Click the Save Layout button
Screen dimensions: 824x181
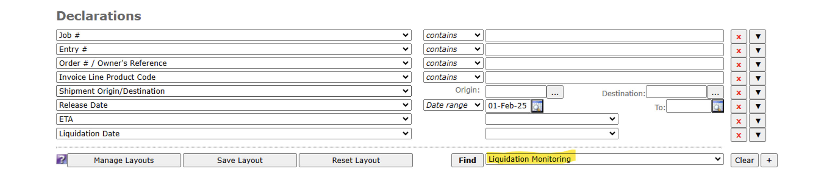pos(240,160)
